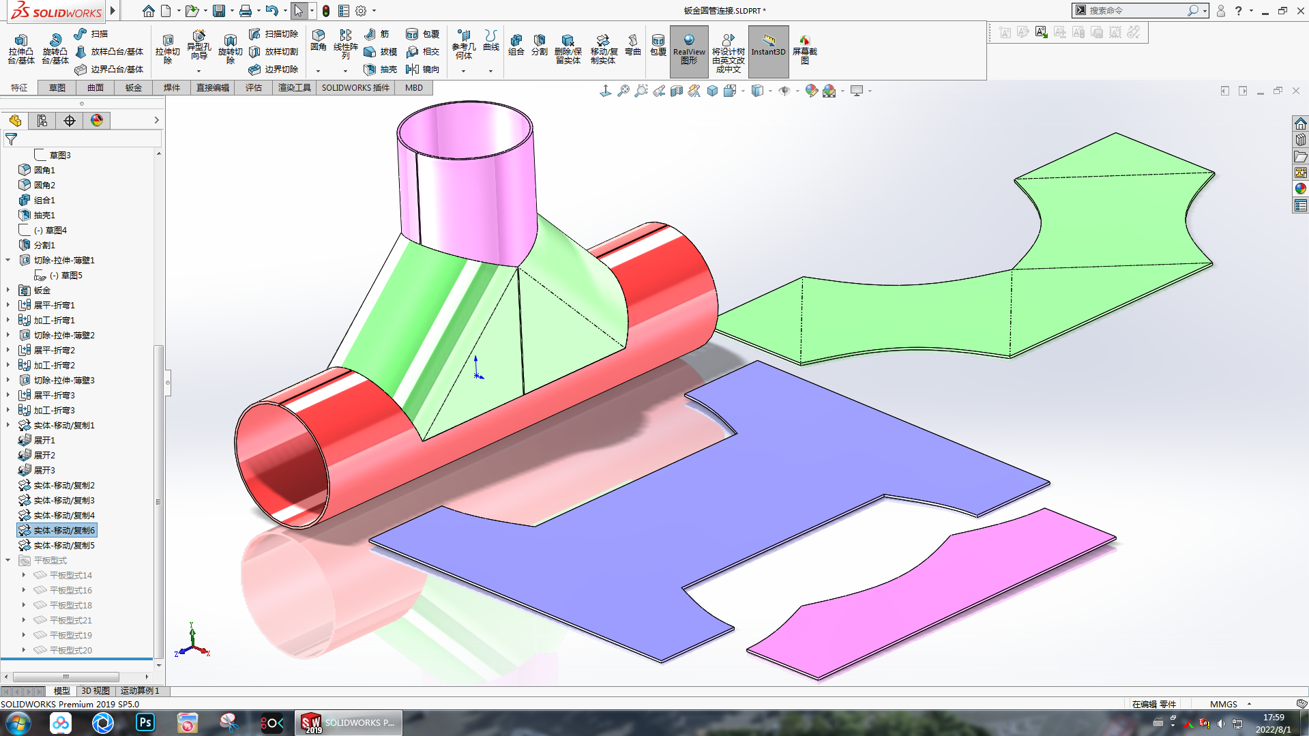Expand the 切除-拉伸-薄壁2 tree node
This screenshot has height=736, width=1309.
coord(8,335)
